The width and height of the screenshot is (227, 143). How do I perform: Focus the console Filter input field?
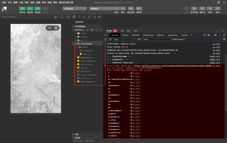(x=157, y=39)
